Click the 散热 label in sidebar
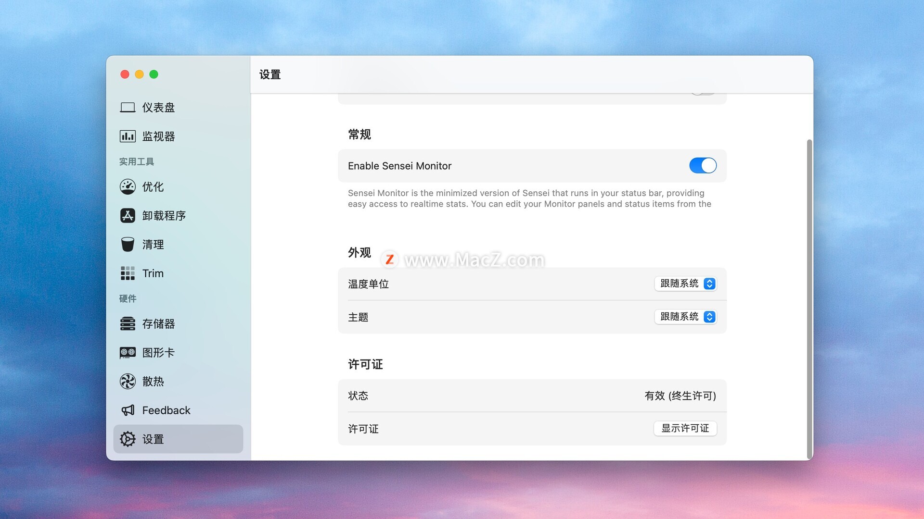This screenshot has width=924, height=519. click(x=153, y=382)
